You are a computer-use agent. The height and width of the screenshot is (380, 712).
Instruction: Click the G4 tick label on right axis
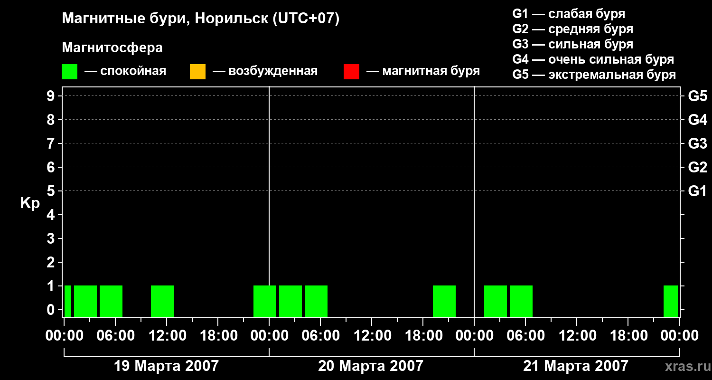pyautogui.click(x=697, y=120)
